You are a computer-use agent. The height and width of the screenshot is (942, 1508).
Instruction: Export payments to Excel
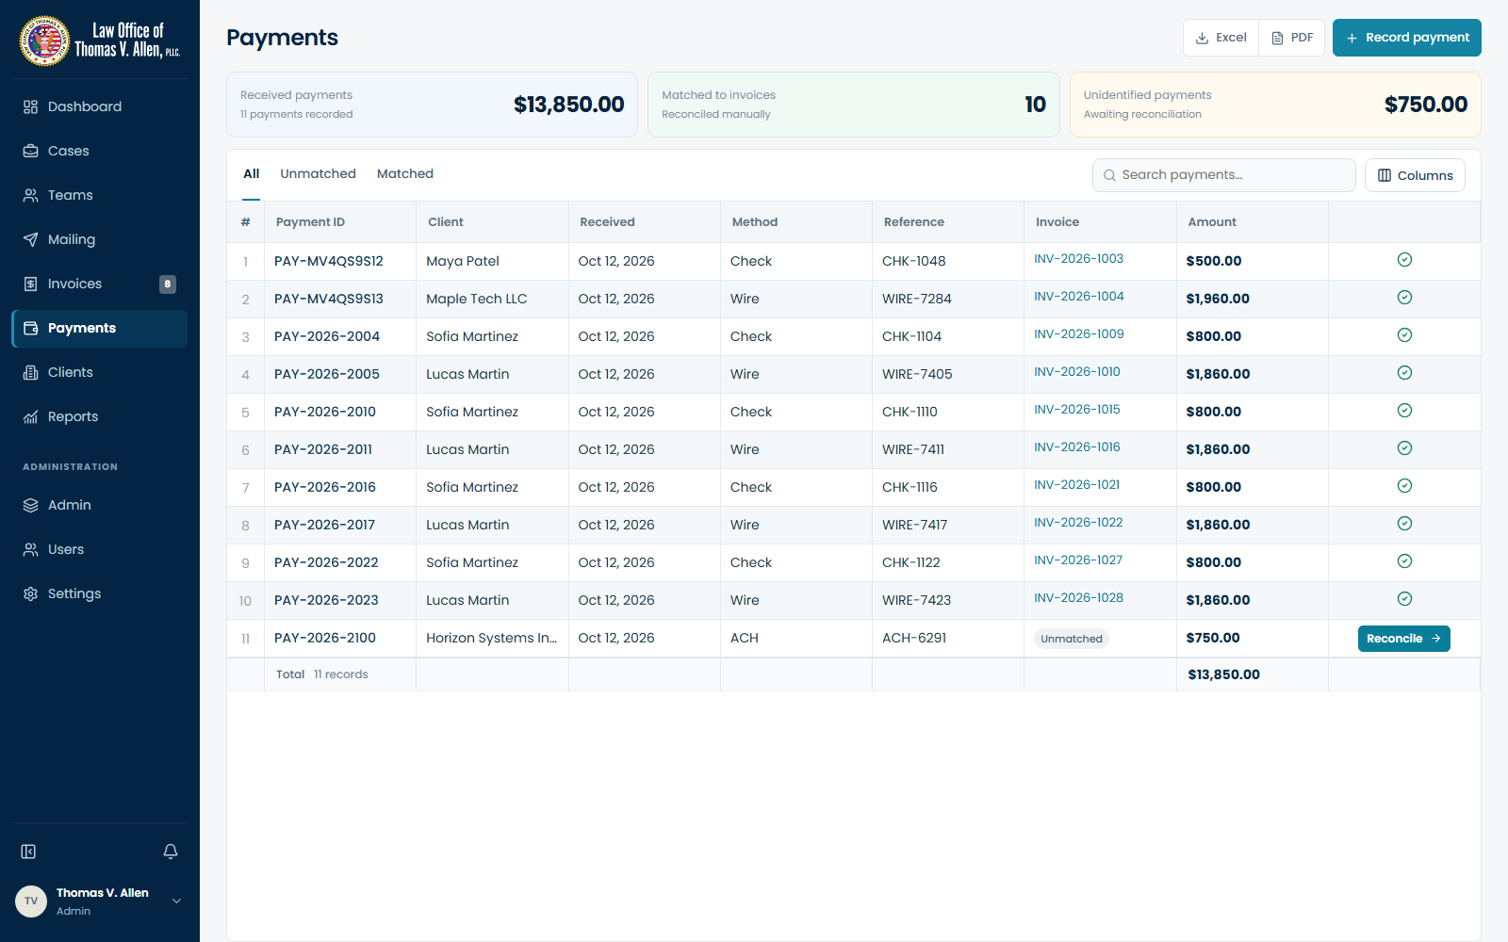pyautogui.click(x=1221, y=38)
